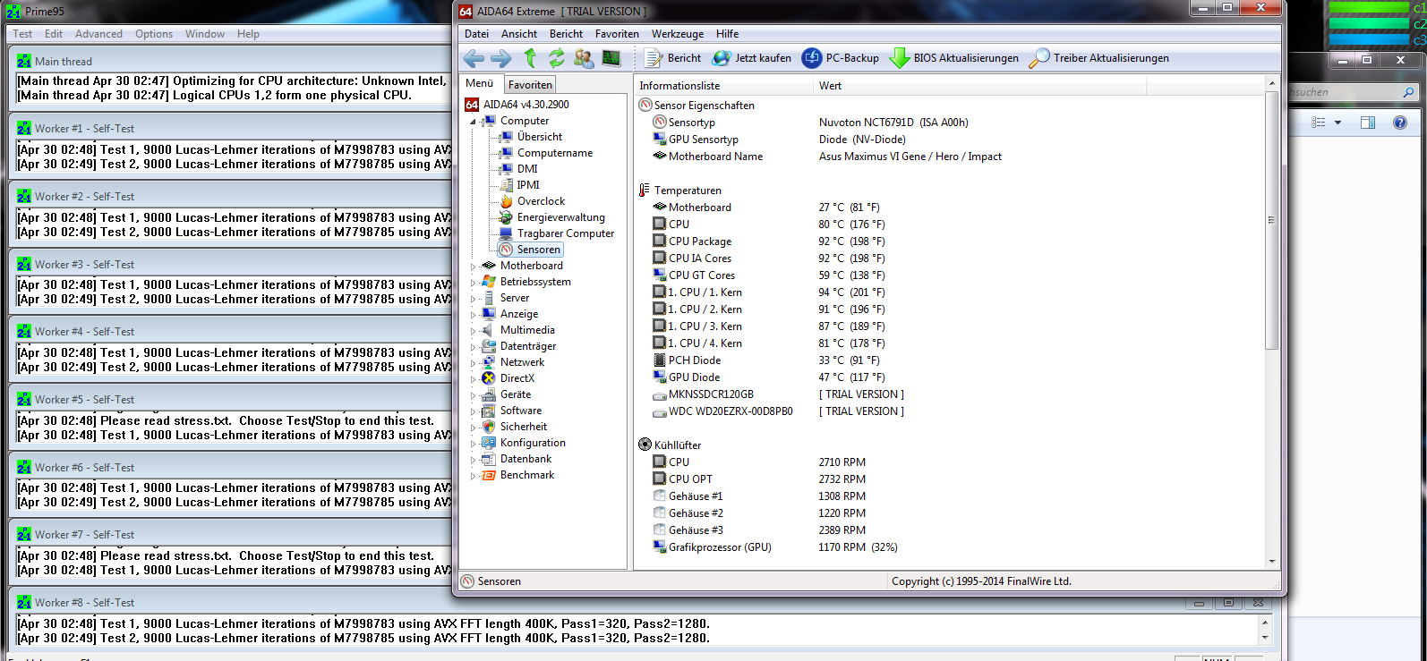Open the Test menu in Prime95

[22, 34]
